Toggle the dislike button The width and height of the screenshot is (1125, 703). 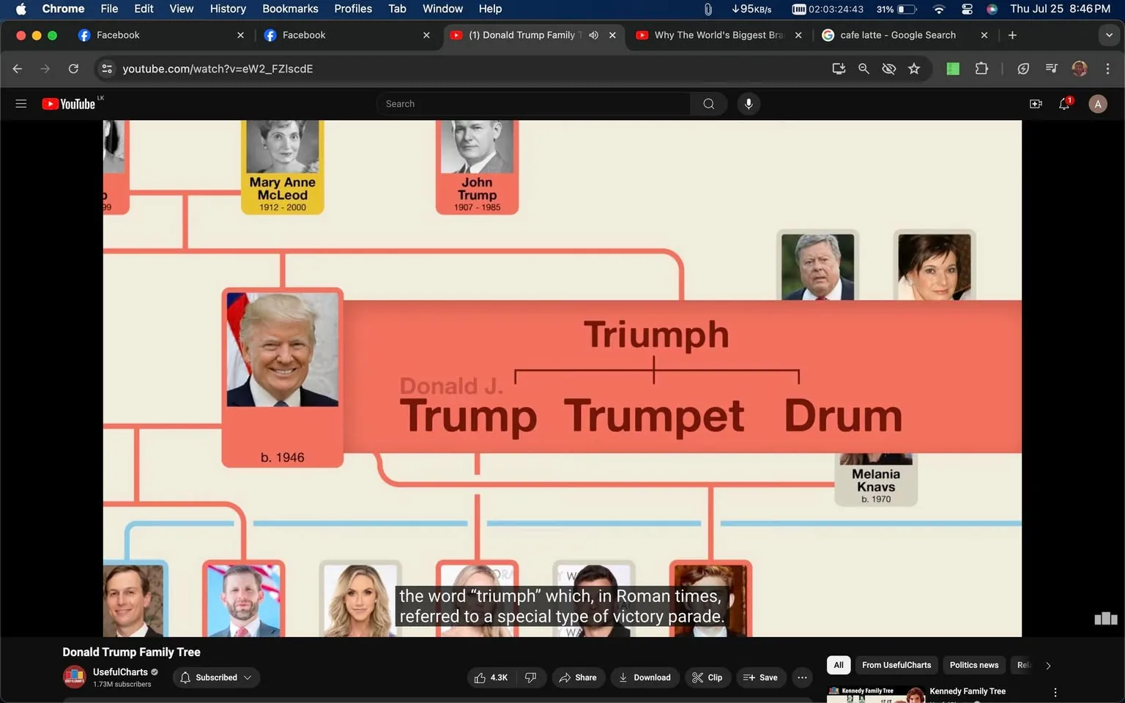(530, 677)
